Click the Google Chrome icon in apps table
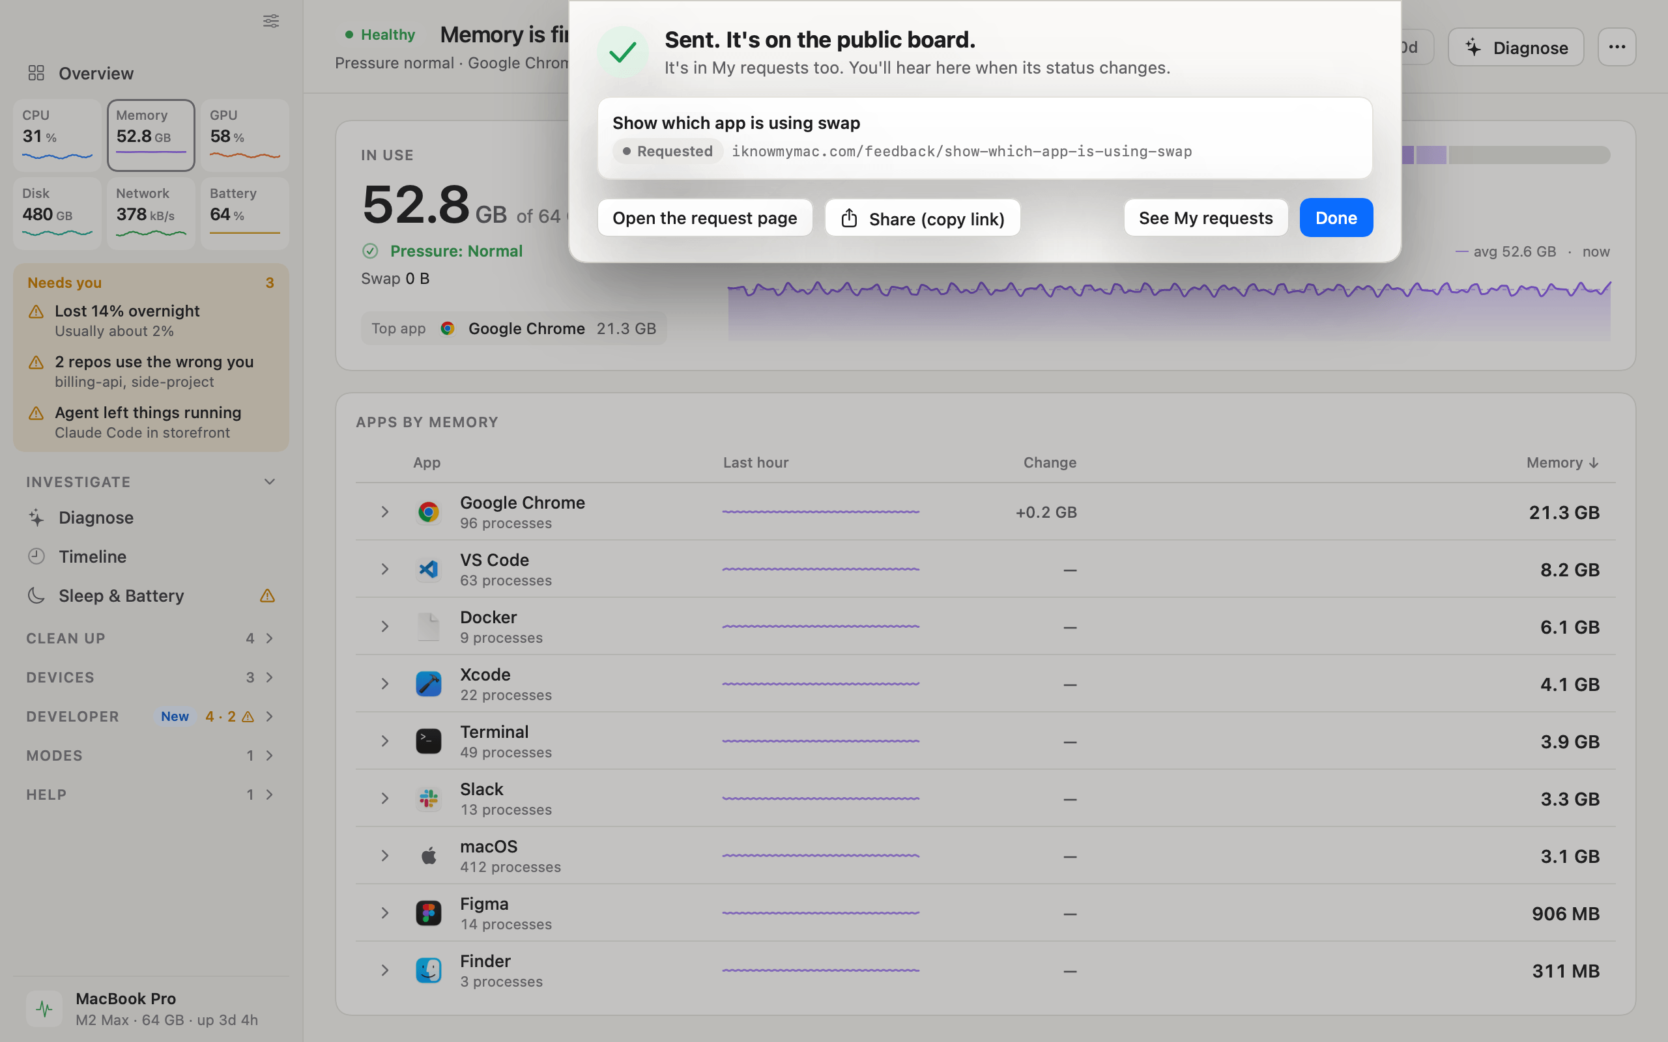 (429, 512)
